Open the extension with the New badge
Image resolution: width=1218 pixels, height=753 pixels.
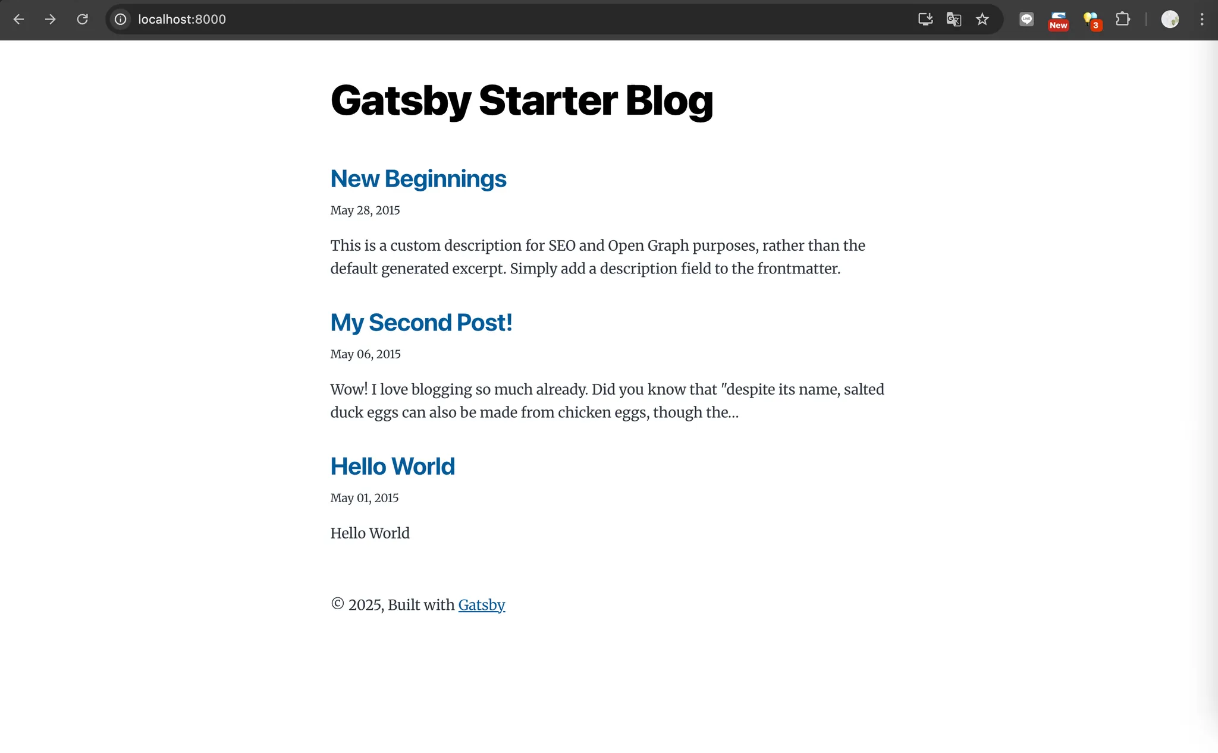click(1059, 20)
